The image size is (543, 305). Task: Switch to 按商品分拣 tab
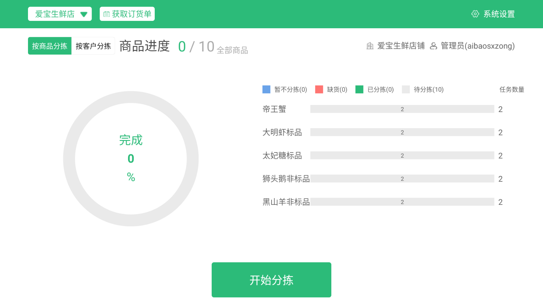(x=50, y=46)
